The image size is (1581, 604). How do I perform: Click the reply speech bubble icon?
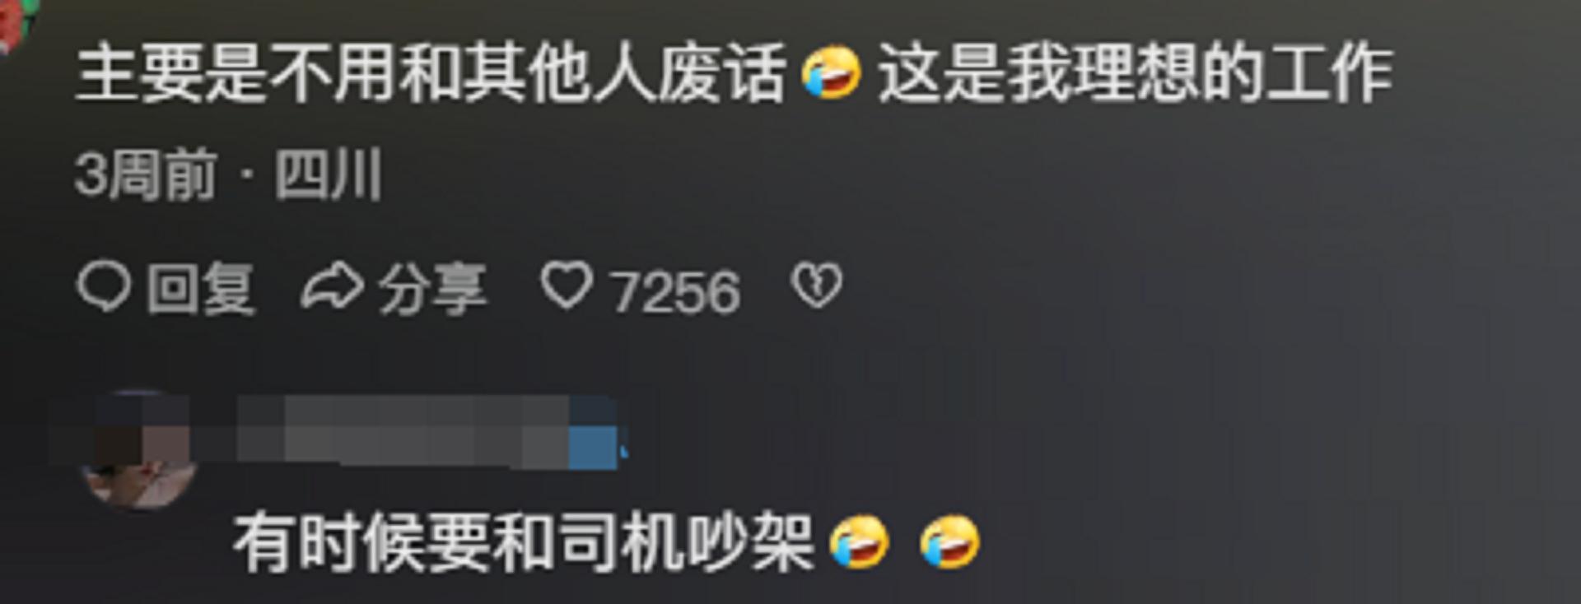pyautogui.click(x=103, y=287)
